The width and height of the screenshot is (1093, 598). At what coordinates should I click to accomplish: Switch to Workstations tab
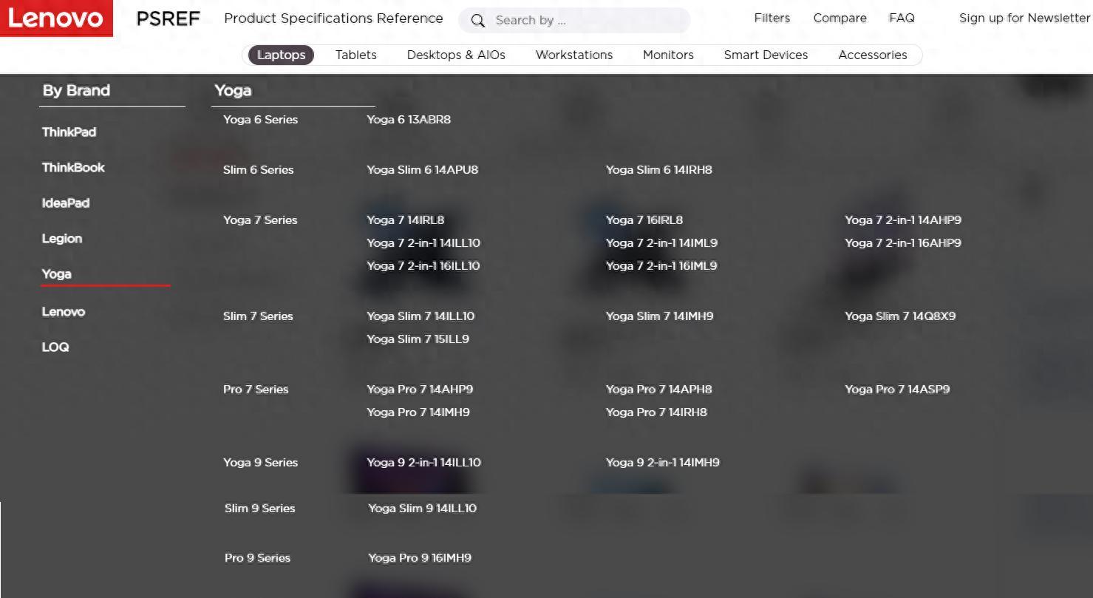[x=574, y=55]
